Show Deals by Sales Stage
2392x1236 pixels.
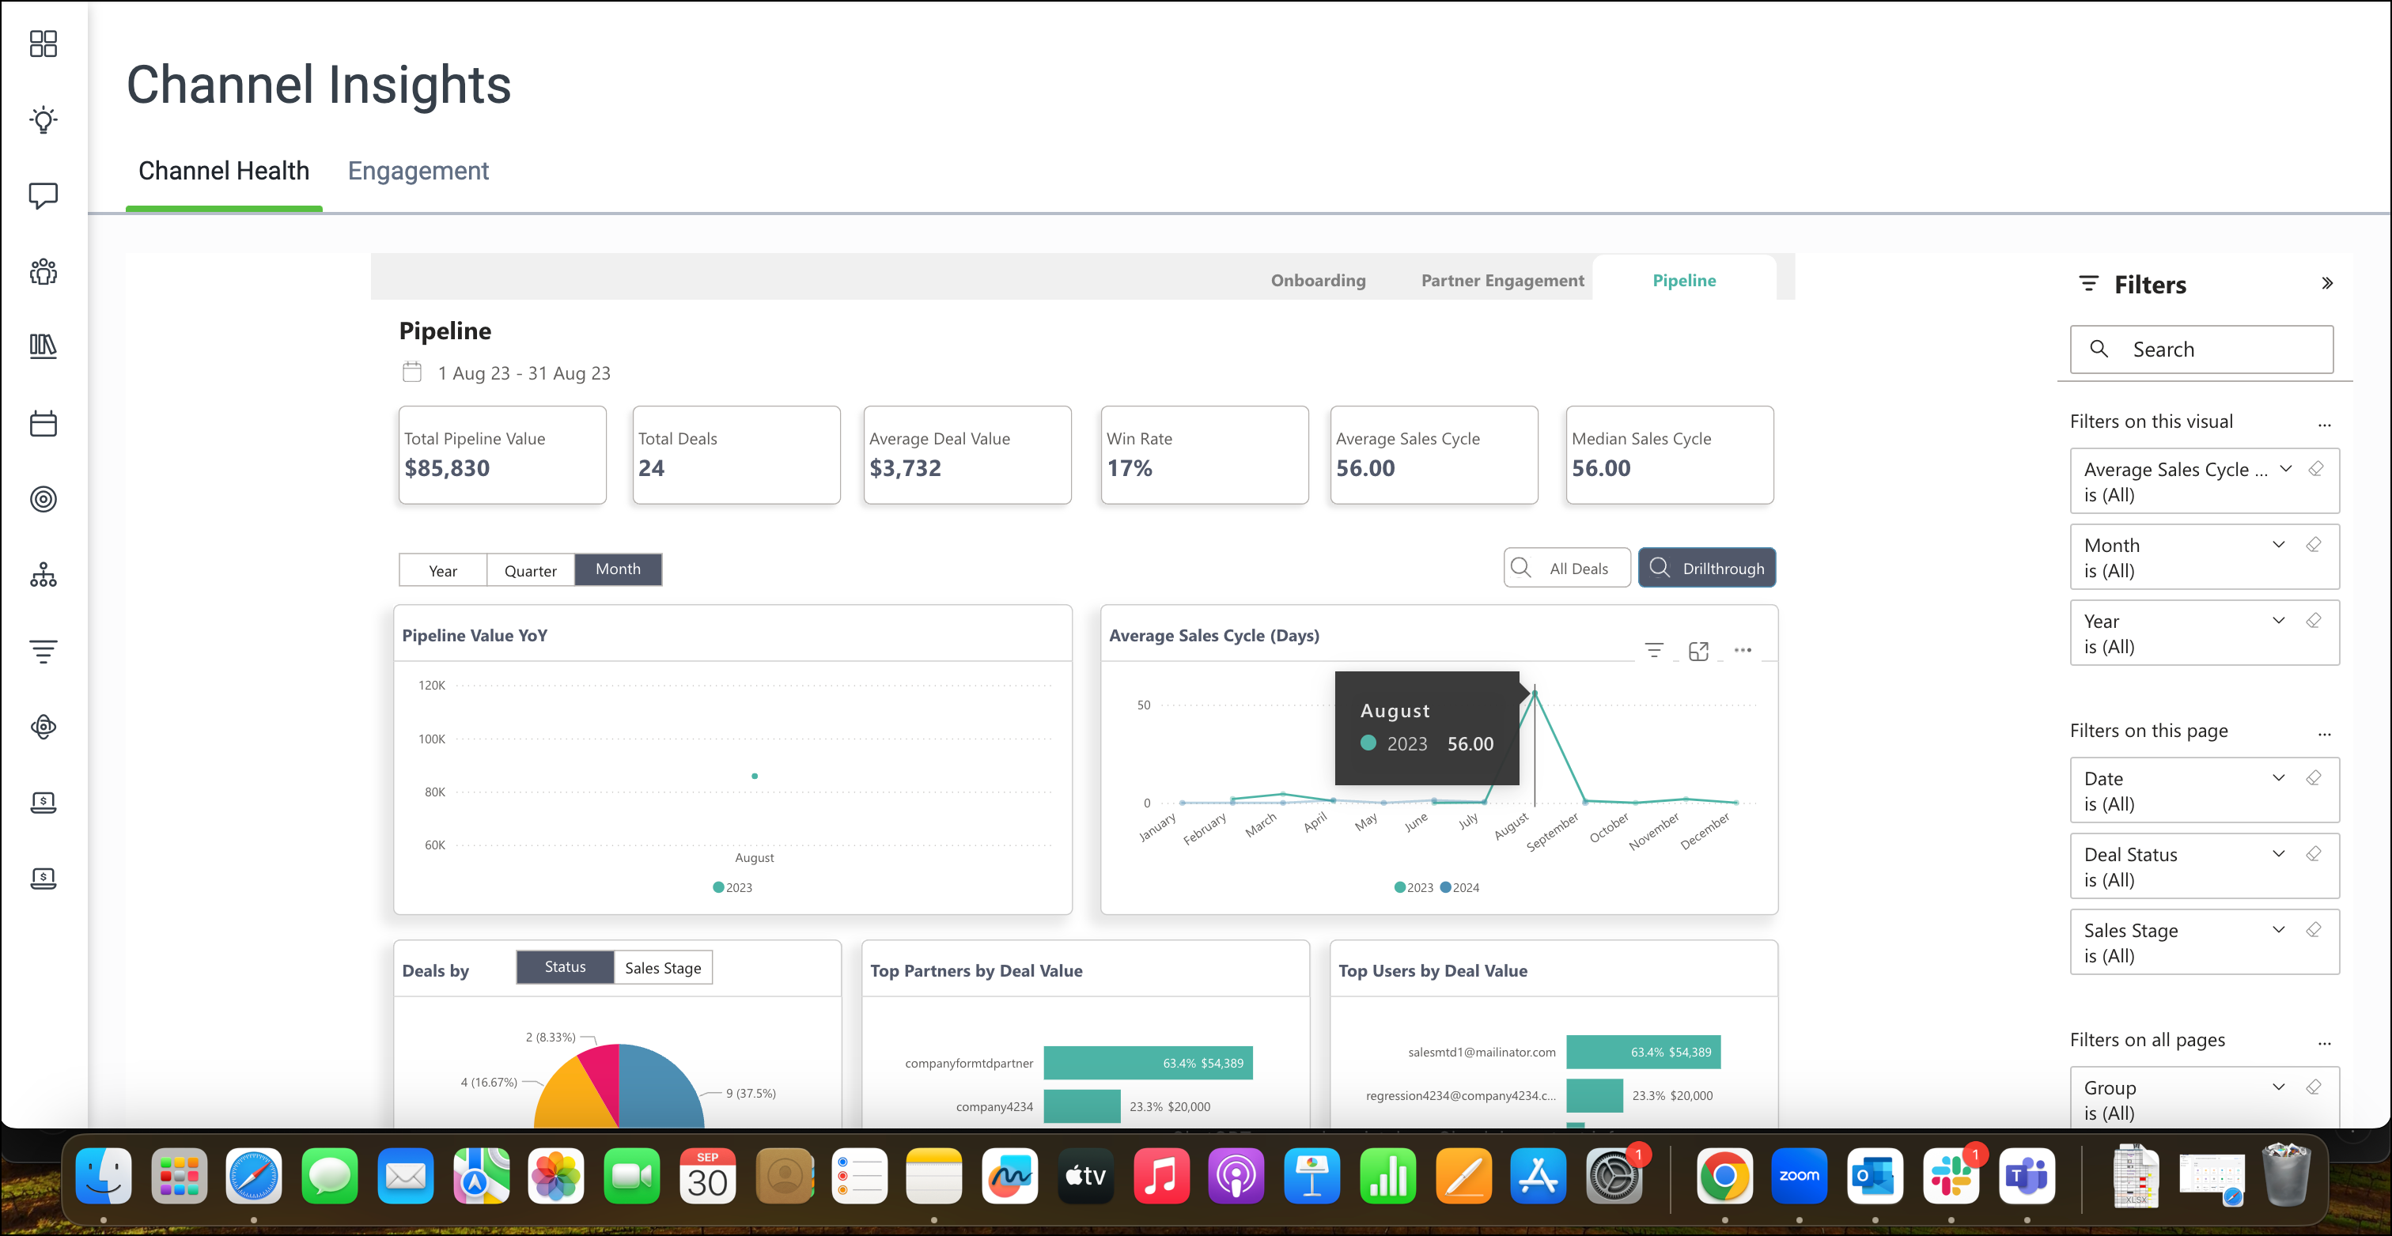click(x=663, y=968)
